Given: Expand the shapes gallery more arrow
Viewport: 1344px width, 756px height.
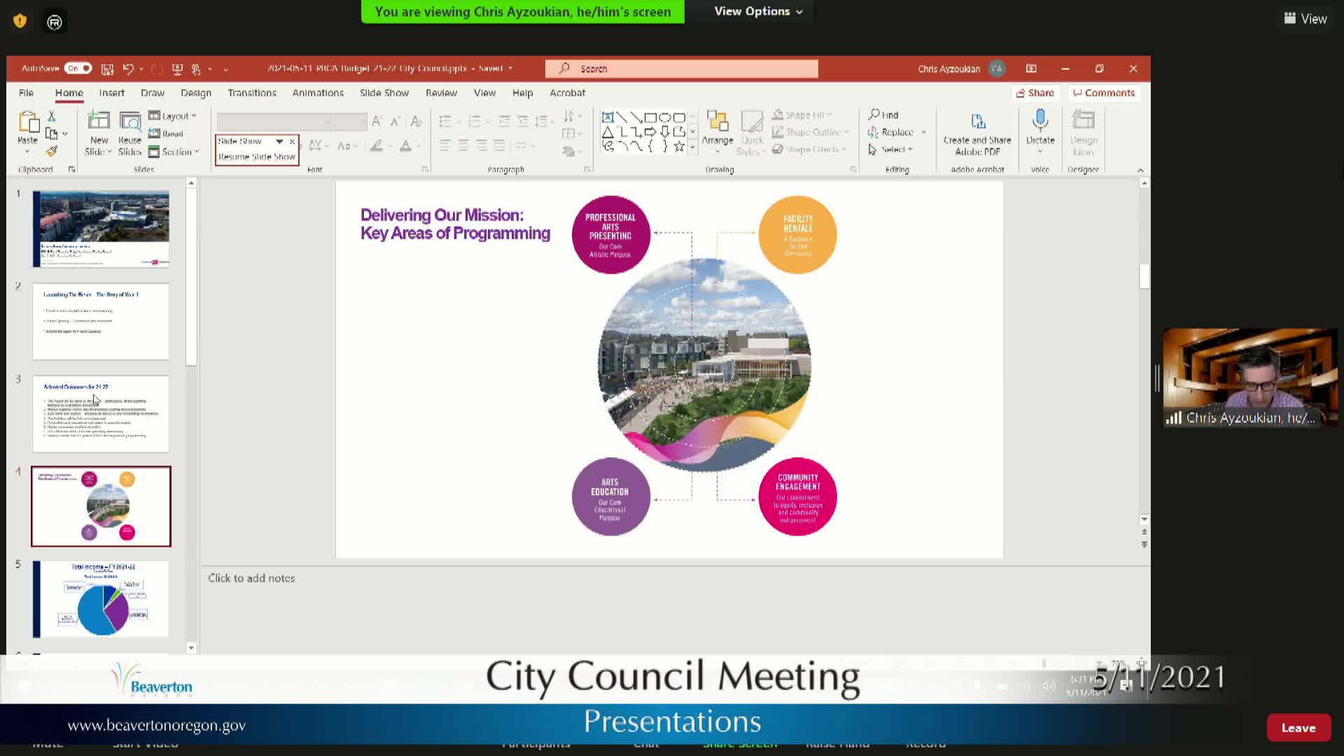Looking at the screenshot, I should (693, 147).
